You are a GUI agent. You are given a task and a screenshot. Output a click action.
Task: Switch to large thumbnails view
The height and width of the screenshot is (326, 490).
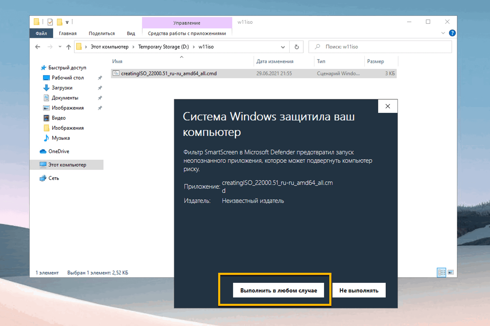tap(451, 272)
